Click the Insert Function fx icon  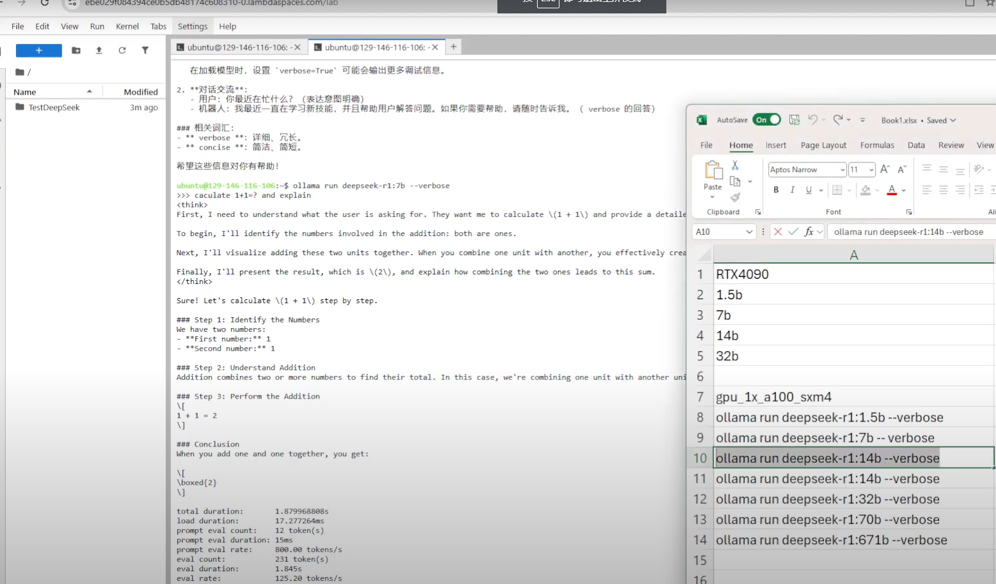click(x=809, y=232)
